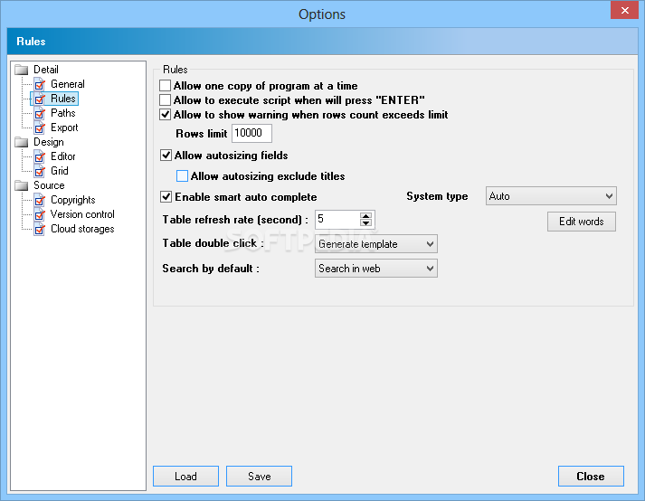Click the Source folder icon
Viewport: 645px width, 501px height.
[x=22, y=186]
